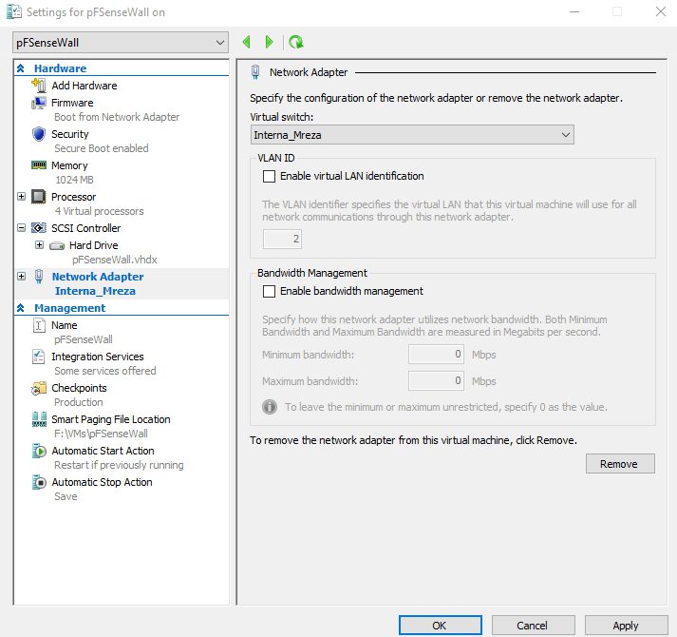
Task: Open Checkpoints settings
Action: click(79, 388)
